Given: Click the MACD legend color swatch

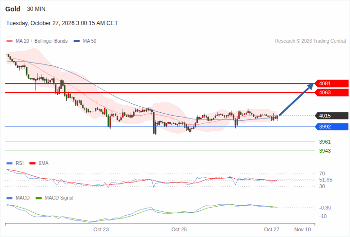Looking at the screenshot, I should tap(9, 198).
